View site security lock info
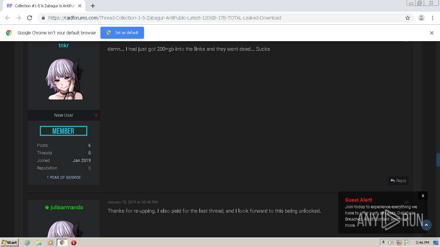Screen dimensions: 440x247 43,18
